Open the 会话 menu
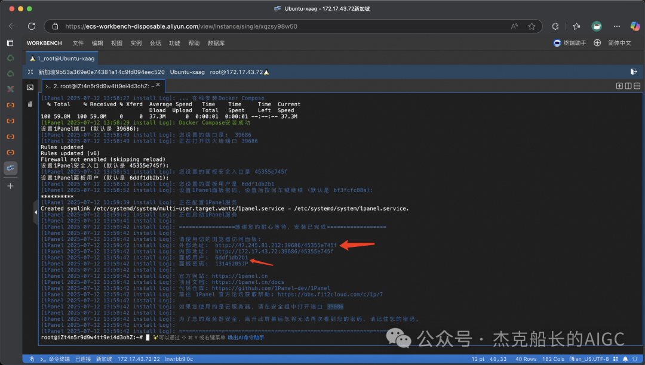The height and width of the screenshot is (365, 645). [155, 43]
